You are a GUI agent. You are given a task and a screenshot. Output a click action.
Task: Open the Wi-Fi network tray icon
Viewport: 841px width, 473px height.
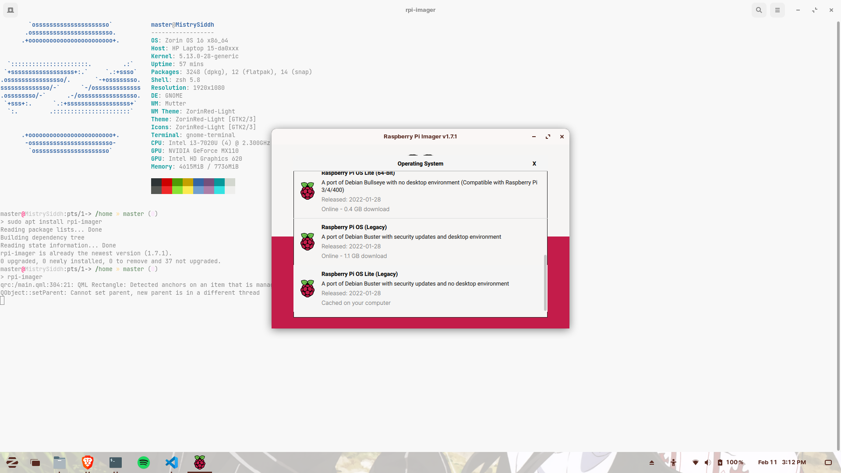696,462
